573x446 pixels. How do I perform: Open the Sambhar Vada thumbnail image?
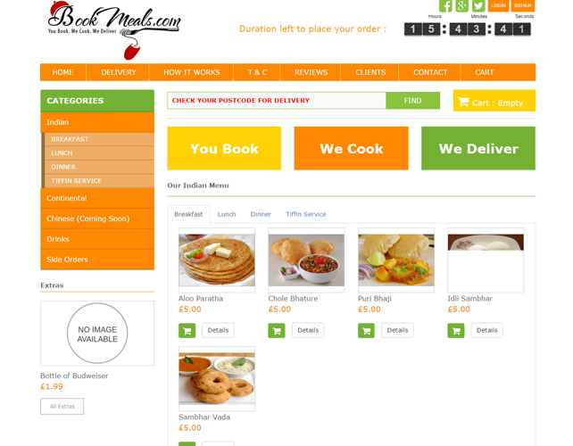click(217, 379)
